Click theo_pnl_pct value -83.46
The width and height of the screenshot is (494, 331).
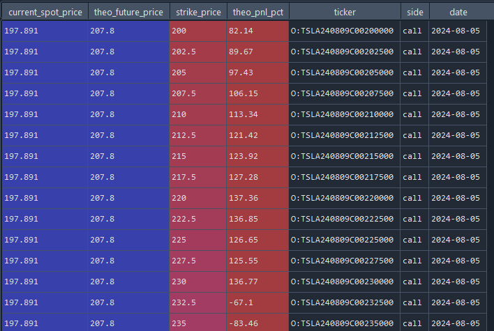[257, 323]
